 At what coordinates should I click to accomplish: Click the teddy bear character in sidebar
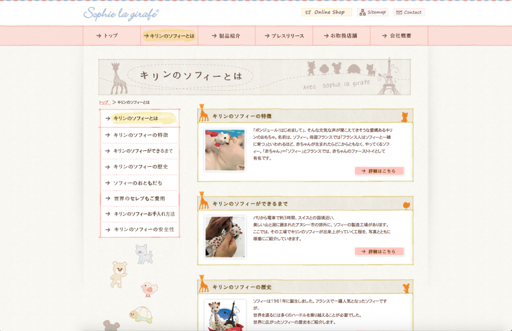click(118, 274)
